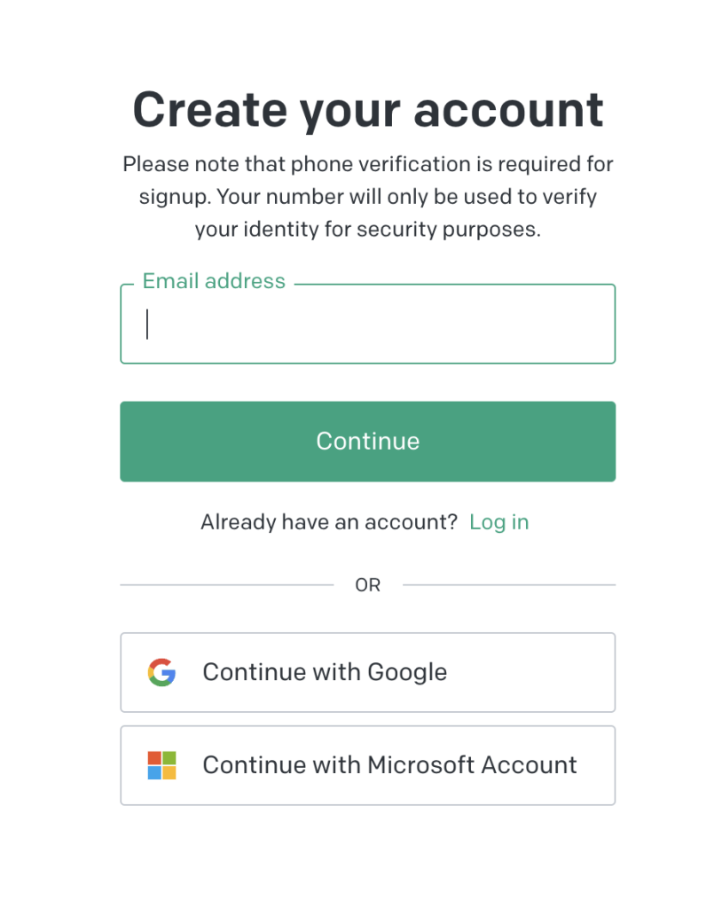
Task: Click the word "account" in the heading
Action: coord(508,111)
